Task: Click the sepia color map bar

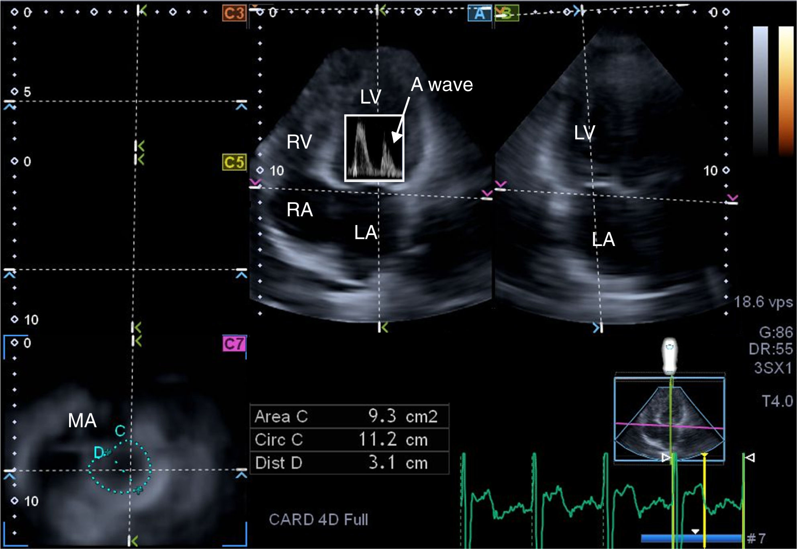Action: point(786,90)
